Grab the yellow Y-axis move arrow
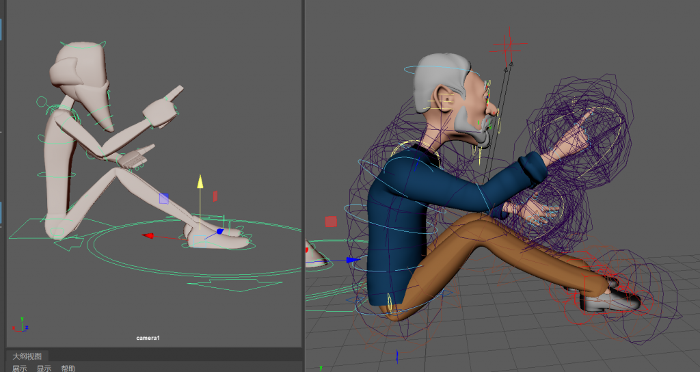700x372 pixels. (200, 182)
